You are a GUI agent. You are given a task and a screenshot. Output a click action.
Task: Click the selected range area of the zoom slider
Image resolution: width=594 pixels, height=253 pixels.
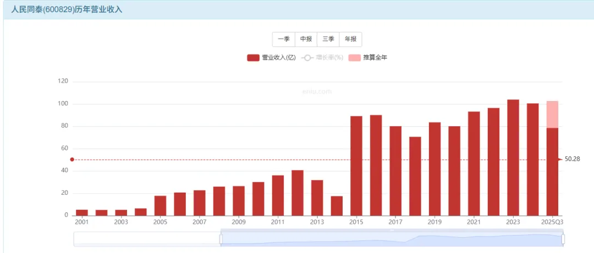(x=392, y=239)
